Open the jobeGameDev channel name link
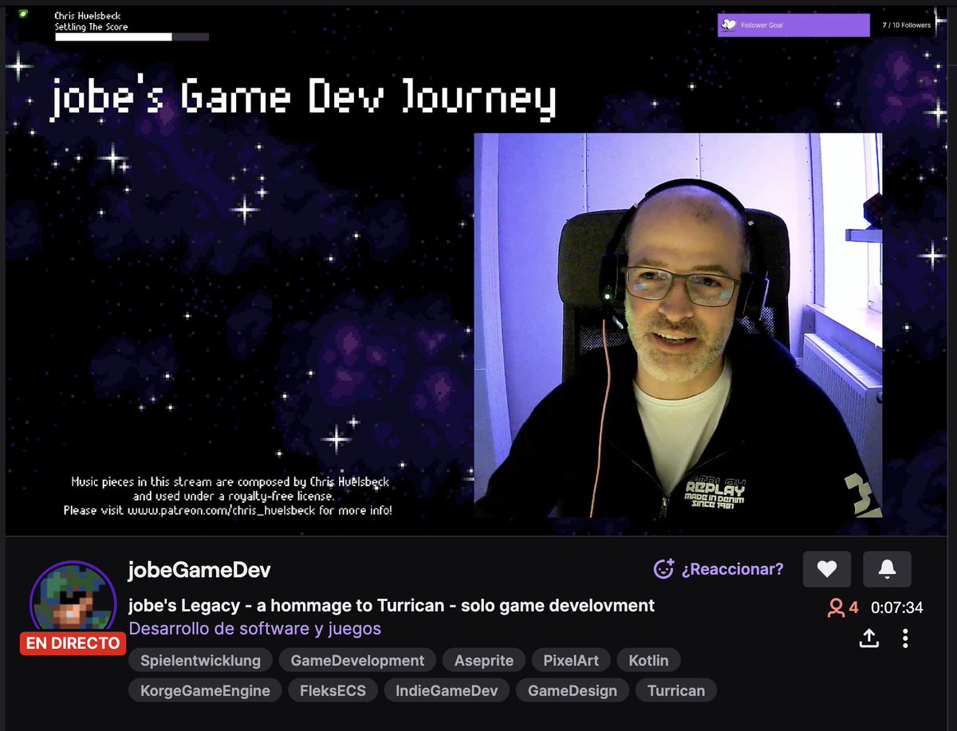The width and height of the screenshot is (957, 731). point(199,570)
